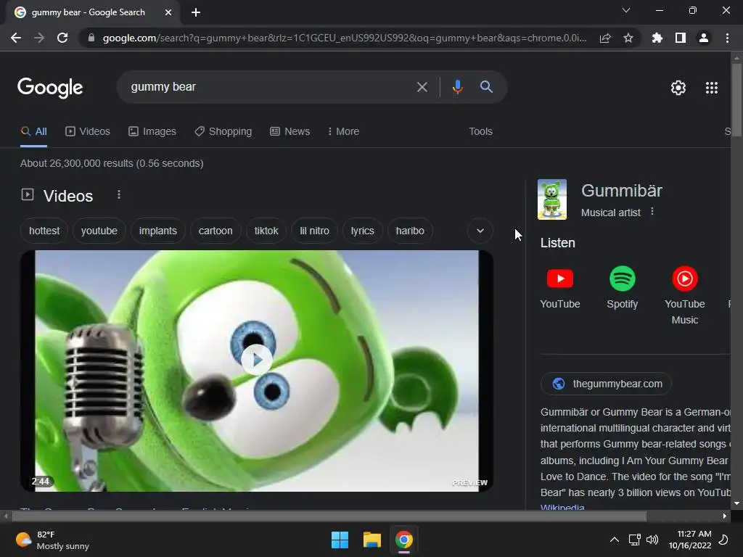Toggle the Chrome side panel icon
Image resolution: width=743 pixels, height=557 pixels.
pos(681,38)
